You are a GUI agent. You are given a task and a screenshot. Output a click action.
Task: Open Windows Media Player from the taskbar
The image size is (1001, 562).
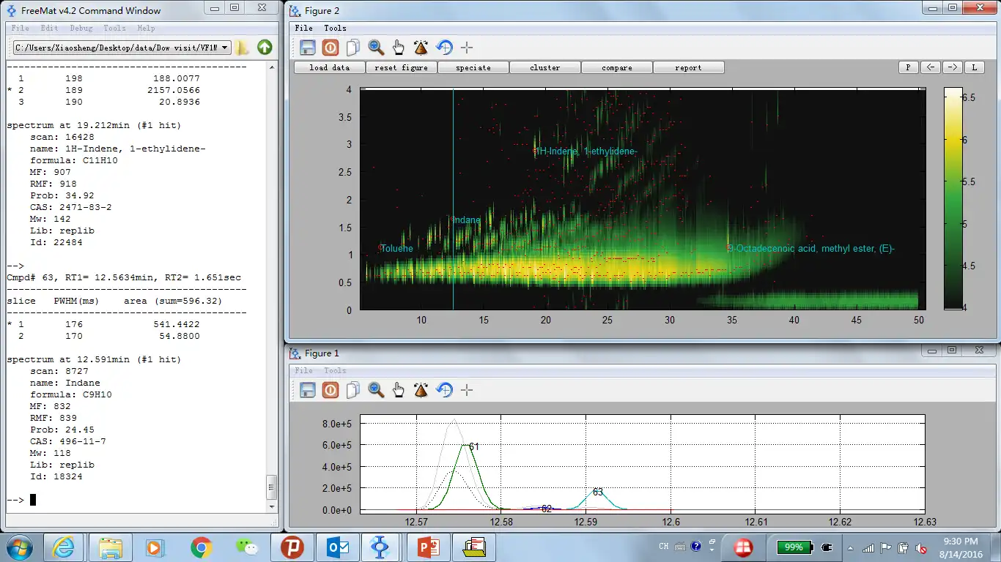click(x=156, y=547)
